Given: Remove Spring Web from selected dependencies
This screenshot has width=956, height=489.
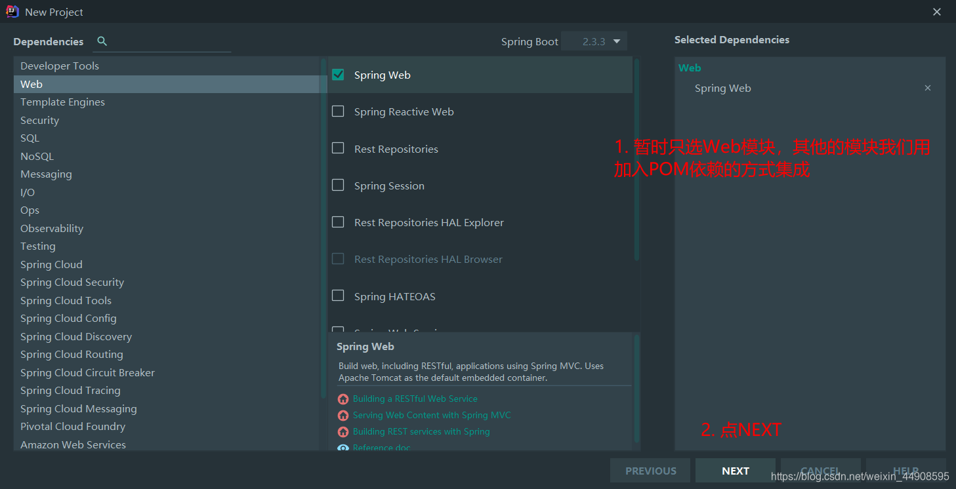Looking at the screenshot, I should click(x=928, y=88).
